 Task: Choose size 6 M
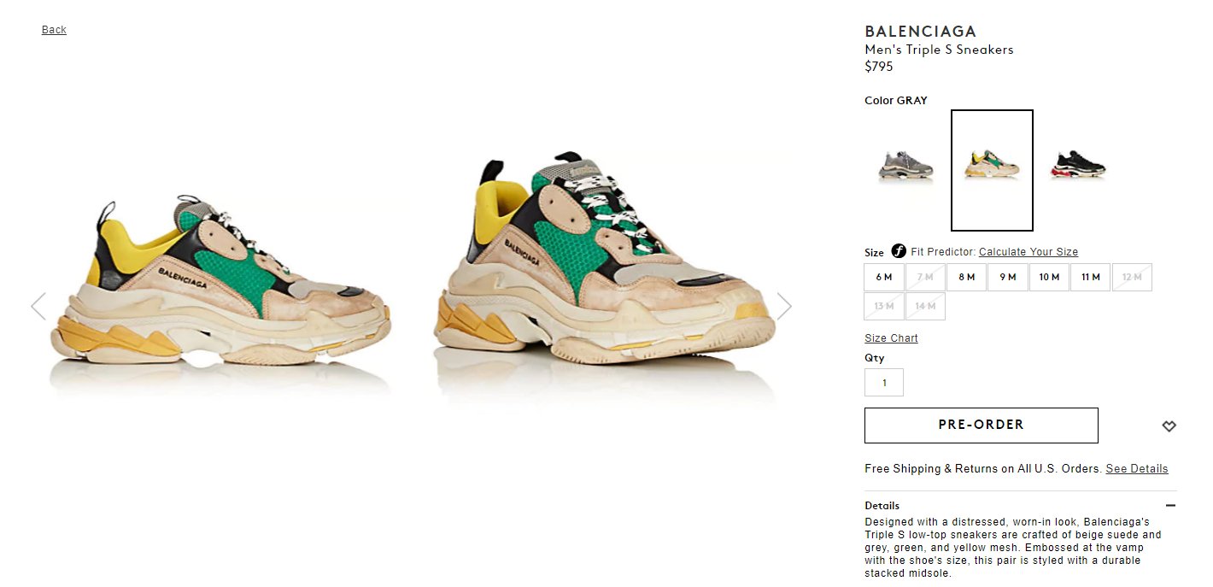click(884, 277)
